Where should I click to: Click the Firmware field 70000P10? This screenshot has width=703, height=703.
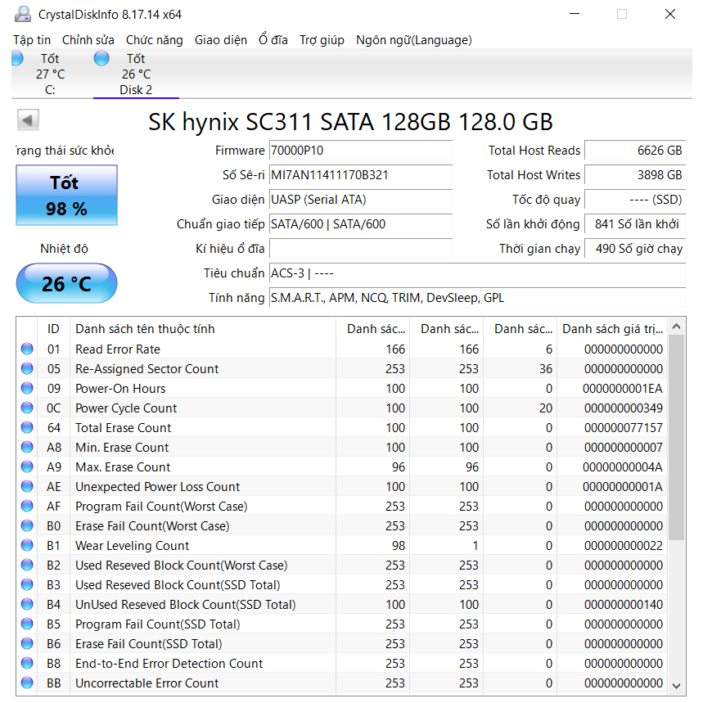coord(360,151)
